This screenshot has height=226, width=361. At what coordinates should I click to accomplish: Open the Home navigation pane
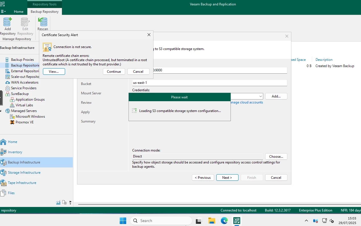pos(36,142)
